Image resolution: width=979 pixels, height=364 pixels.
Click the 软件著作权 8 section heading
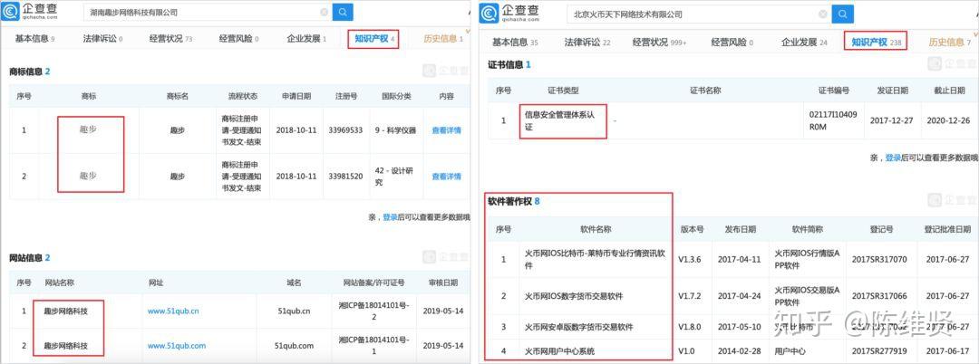click(514, 201)
